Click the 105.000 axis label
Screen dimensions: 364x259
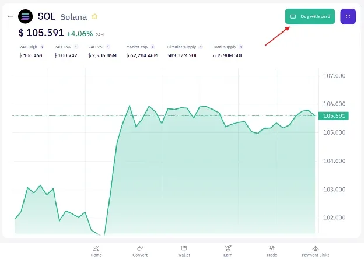pyautogui.click(x=334, y=132)
